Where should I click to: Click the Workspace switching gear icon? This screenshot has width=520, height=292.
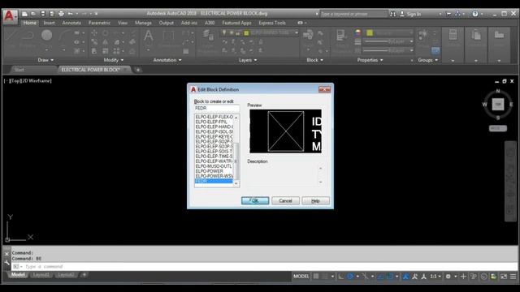(x=448, y=277)
